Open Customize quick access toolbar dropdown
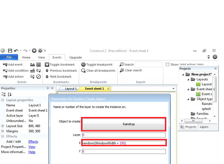Image resolution: width=224 pixels, height=164 pixels. (x=45, y=51)
